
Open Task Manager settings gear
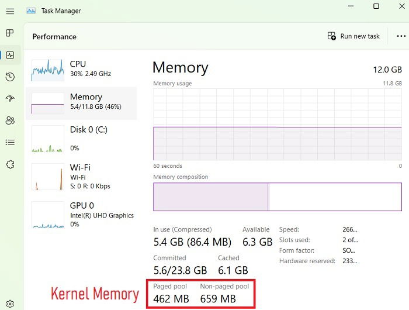tap(10, 304)
